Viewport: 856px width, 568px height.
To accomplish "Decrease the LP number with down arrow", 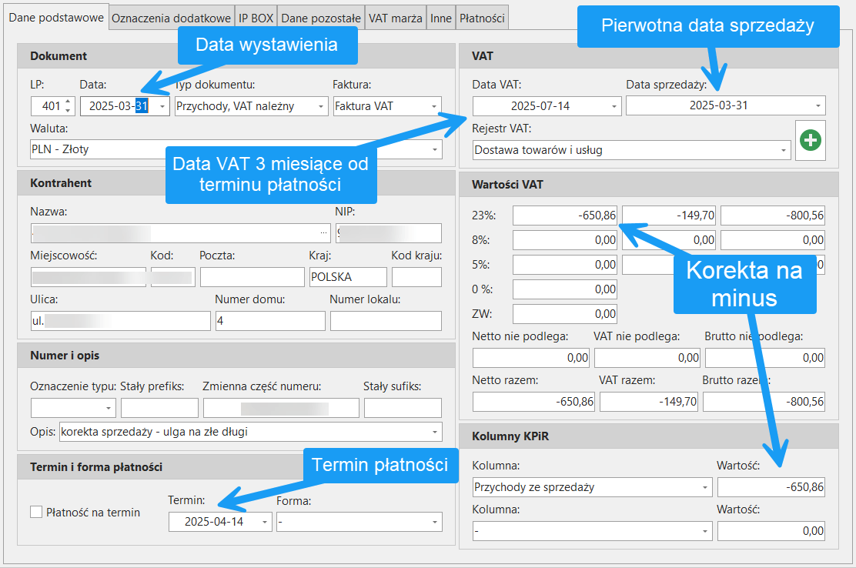I will (68, 111).
